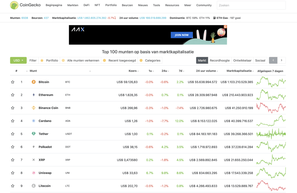Image resolution: width=297 pixels, height=193 pixels.
Task: Click into the Zoeken search field
Action: 251,5
